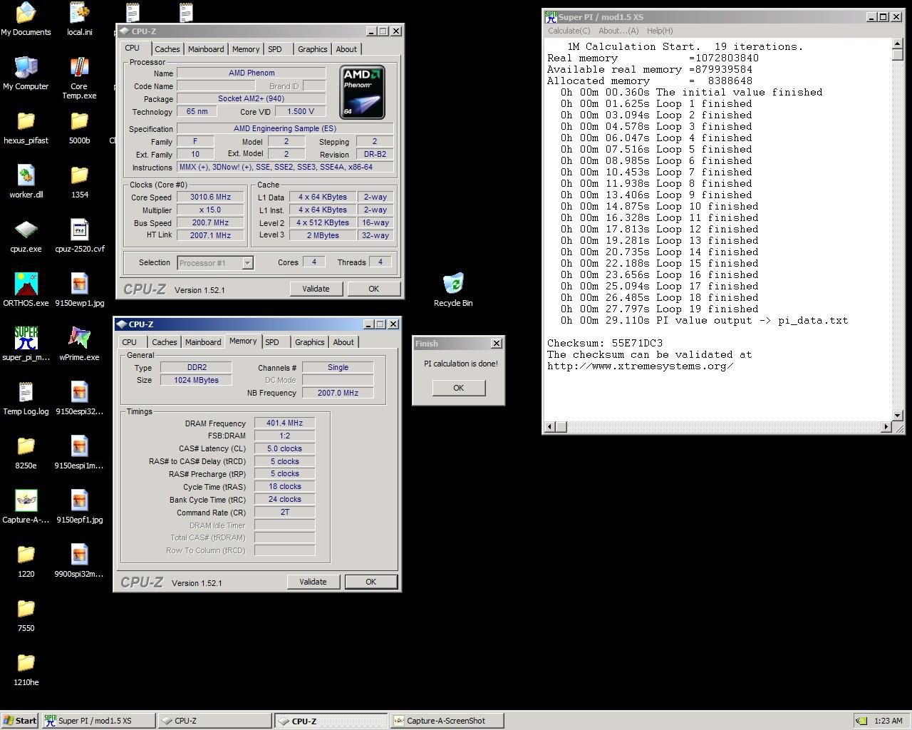Switch to Super PI taskbar button
The height and width of the screenshot is (730, 912).
point(98,721)
